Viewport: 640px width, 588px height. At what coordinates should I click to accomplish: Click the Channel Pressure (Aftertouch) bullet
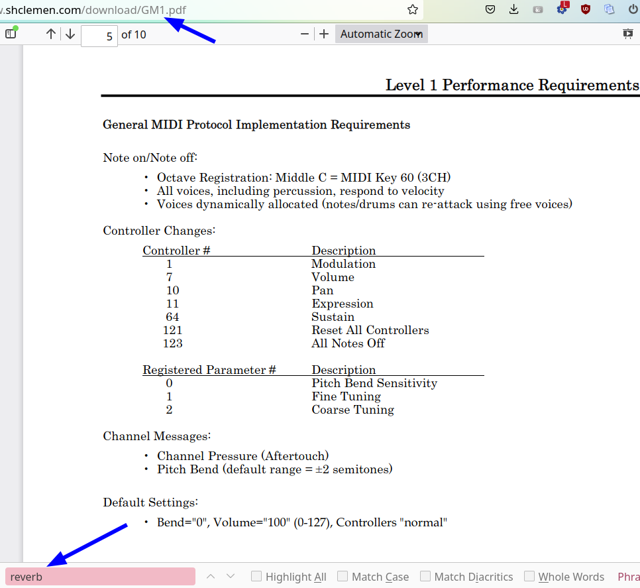(243, 455)
